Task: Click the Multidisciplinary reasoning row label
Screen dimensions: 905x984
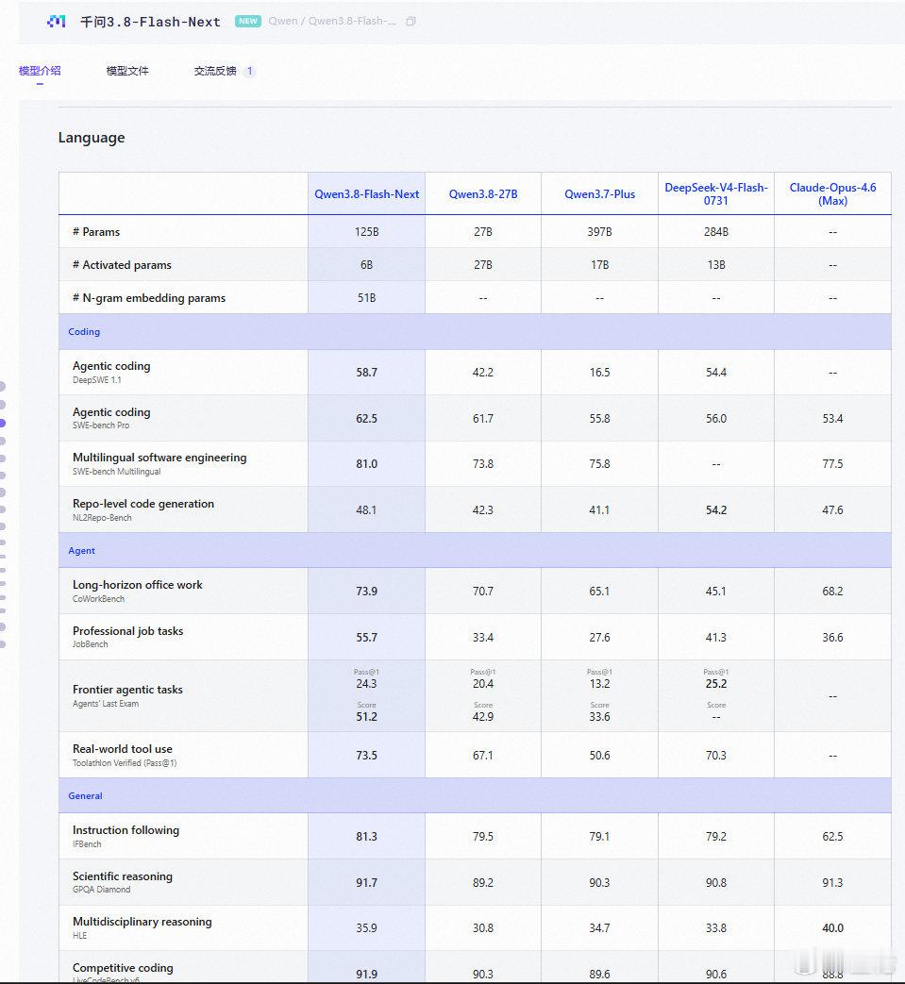Action: coord(142,921)
